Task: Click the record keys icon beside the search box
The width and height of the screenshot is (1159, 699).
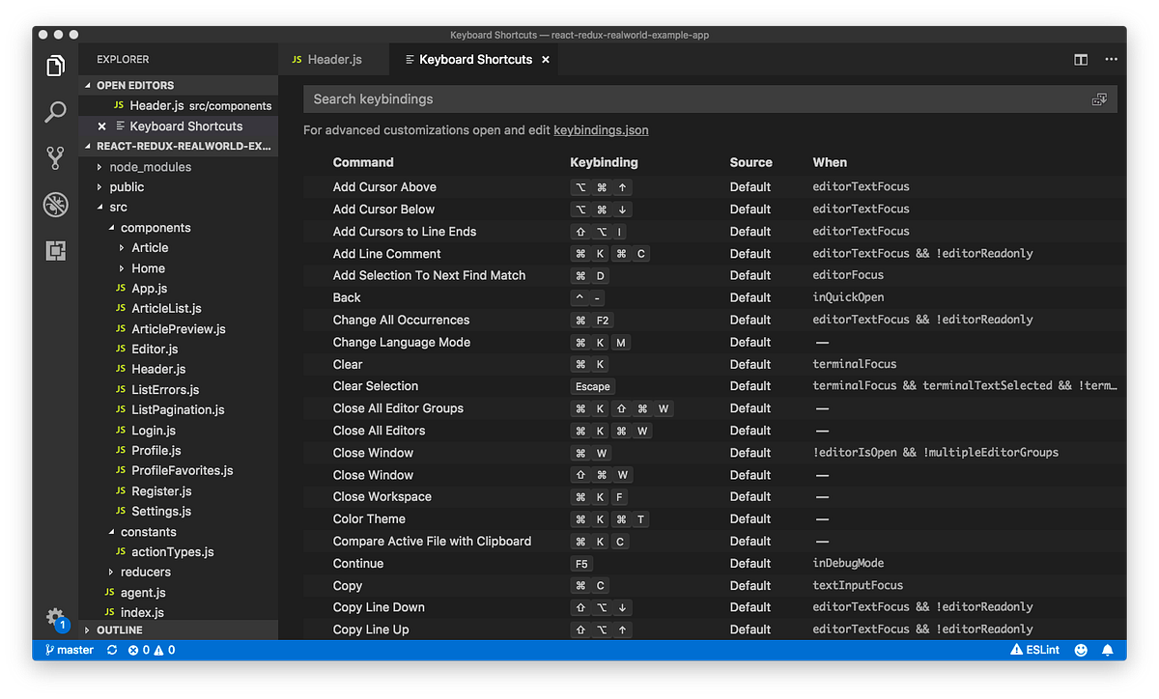Action: [1099, 98]
